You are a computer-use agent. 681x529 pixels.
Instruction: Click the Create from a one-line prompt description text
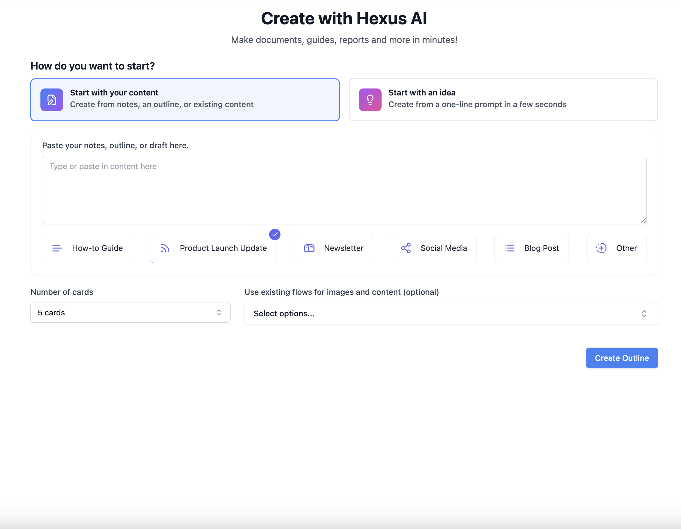coord(477,105)
